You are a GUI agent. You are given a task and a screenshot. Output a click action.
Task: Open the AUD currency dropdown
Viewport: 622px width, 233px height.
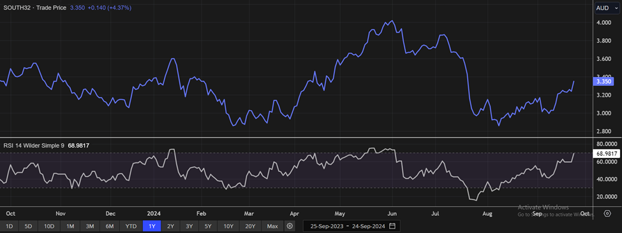pyautogui.click(x=607, y=8)
